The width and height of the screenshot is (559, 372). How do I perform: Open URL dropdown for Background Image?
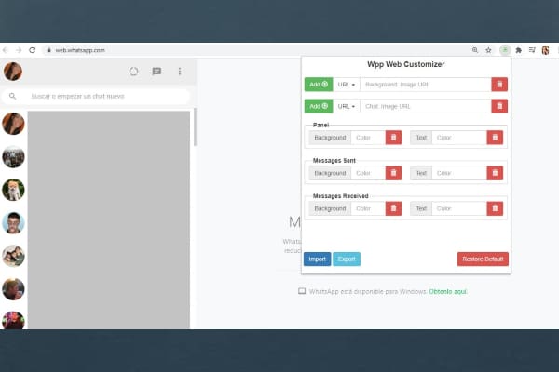coord(347,85)
